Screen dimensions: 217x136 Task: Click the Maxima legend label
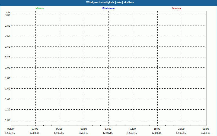pyautogui.click(x=177, y=8)
